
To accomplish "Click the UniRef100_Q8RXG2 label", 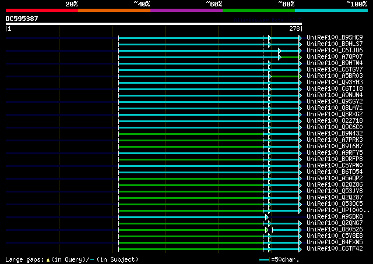I will (x=335, y=115).
